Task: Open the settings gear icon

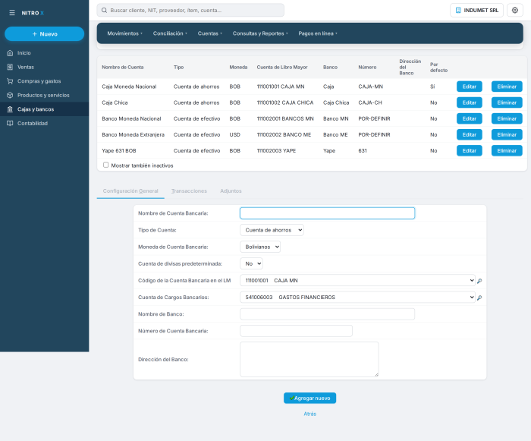Action: (x=515, y=10)
